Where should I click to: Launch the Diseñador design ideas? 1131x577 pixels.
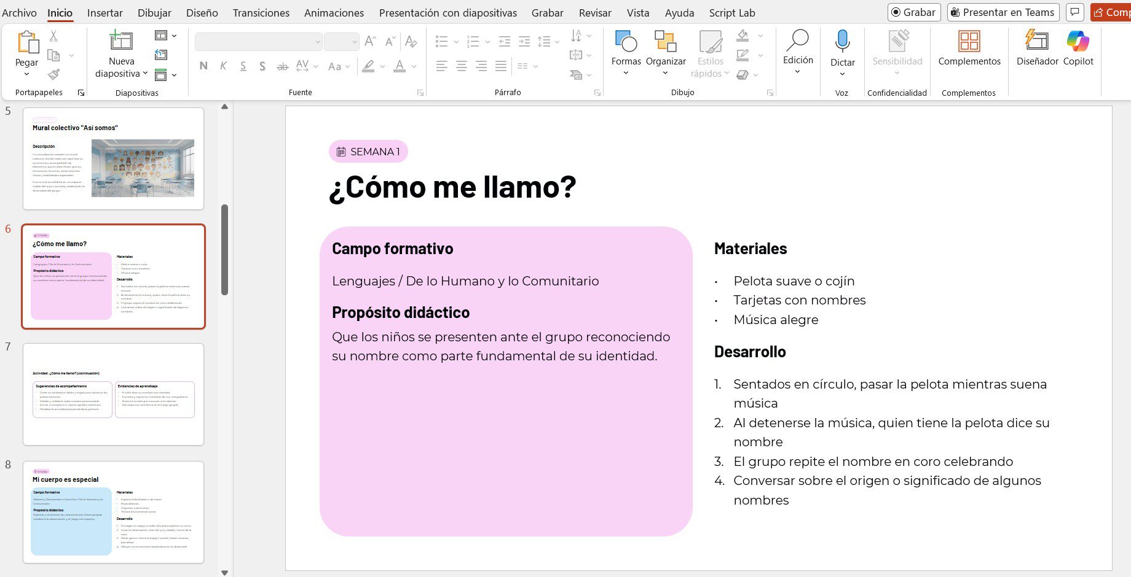(x=1036, y=41)
